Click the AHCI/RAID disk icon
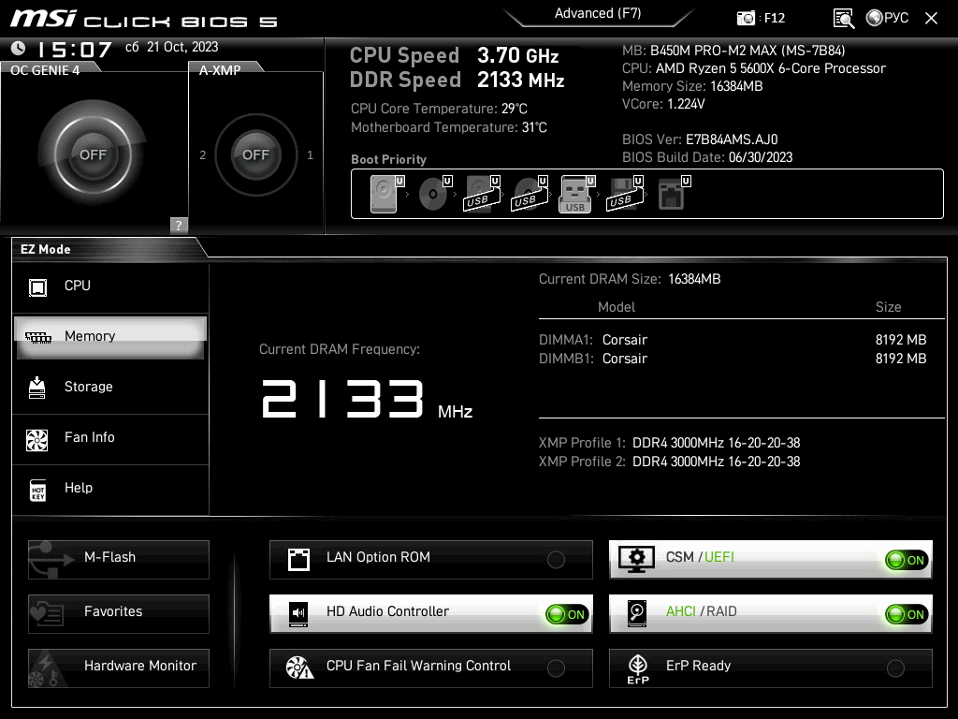The image size is (958, 719). (x=637, y=614)
